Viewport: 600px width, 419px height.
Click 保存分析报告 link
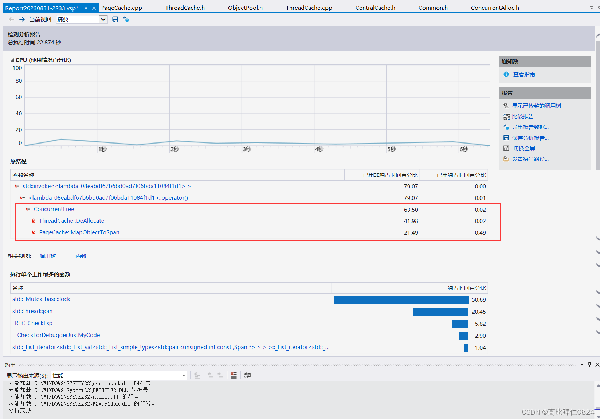(x=530, y=138)
